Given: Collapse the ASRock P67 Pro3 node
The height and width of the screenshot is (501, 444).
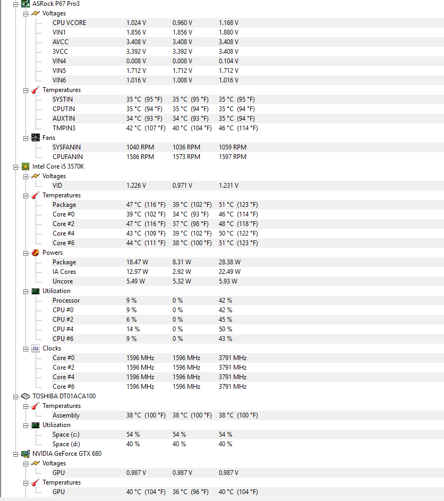Looking at the screenshot, I should (x=15, y=4).
